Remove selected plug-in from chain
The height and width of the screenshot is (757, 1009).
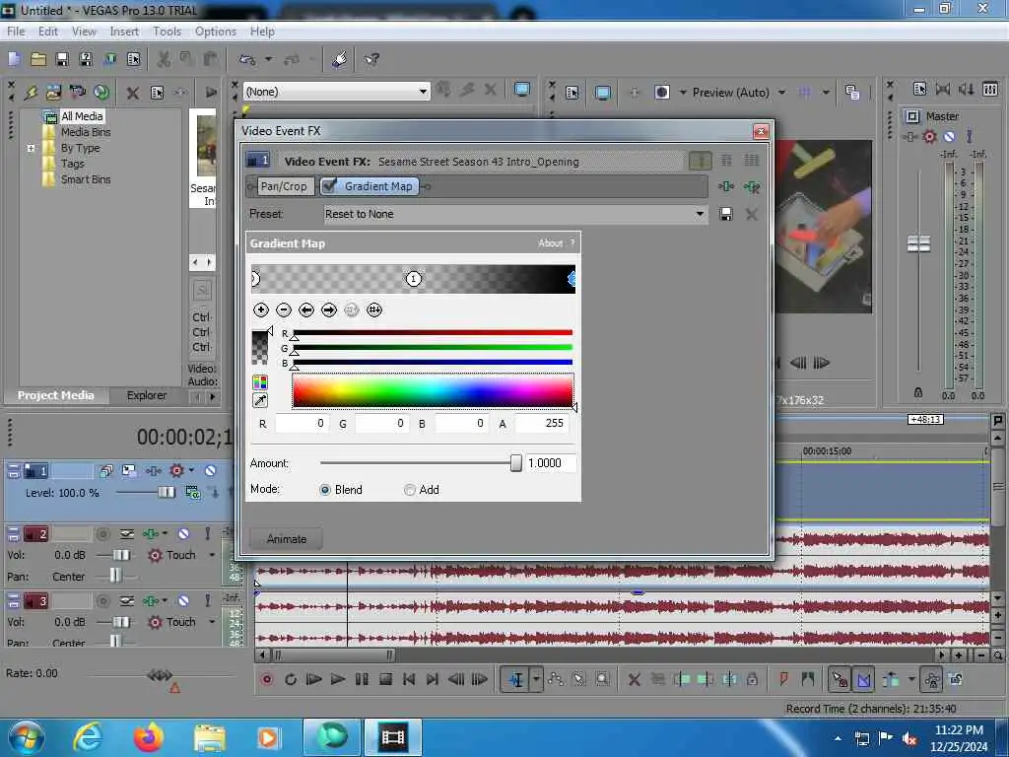tap(751, 186)
